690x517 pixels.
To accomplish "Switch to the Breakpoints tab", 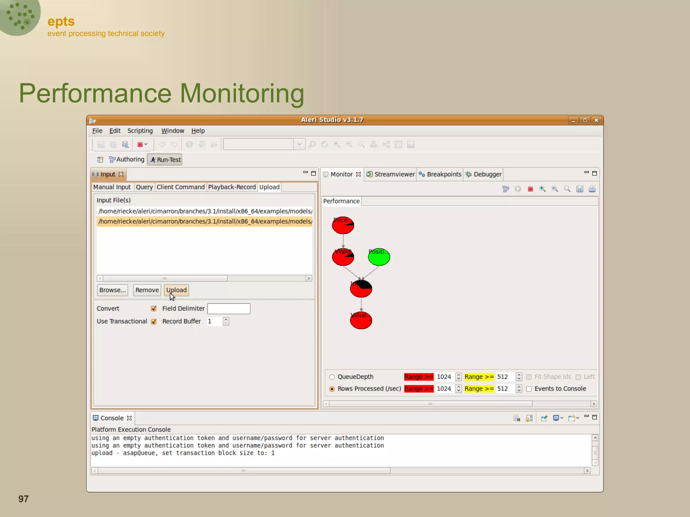I will 440,174.
